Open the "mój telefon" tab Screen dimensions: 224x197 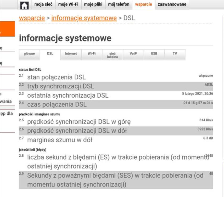(x=119, y=4)
